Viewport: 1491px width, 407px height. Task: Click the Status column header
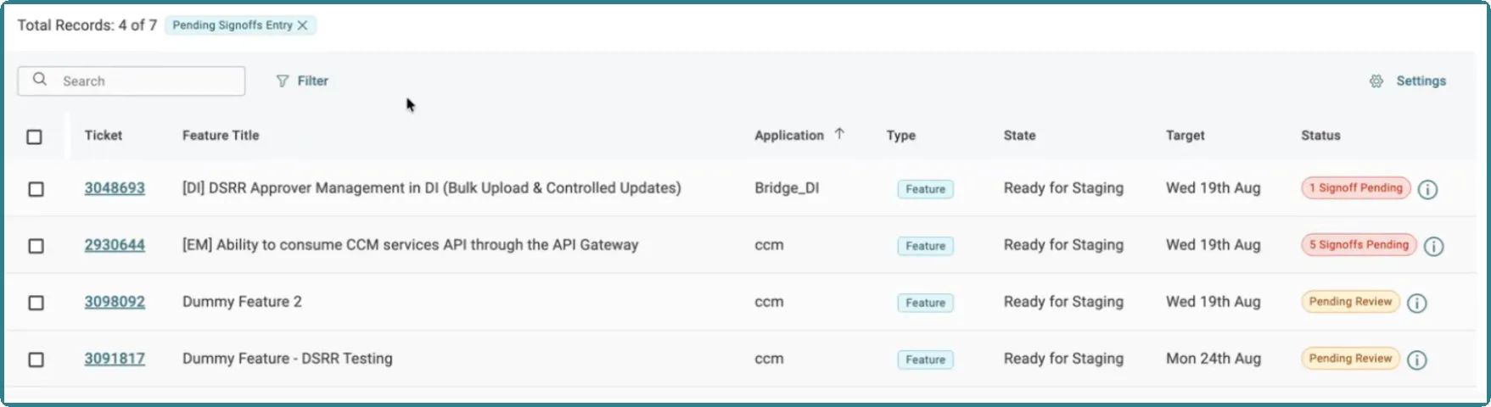click(x=1320, y=136)
